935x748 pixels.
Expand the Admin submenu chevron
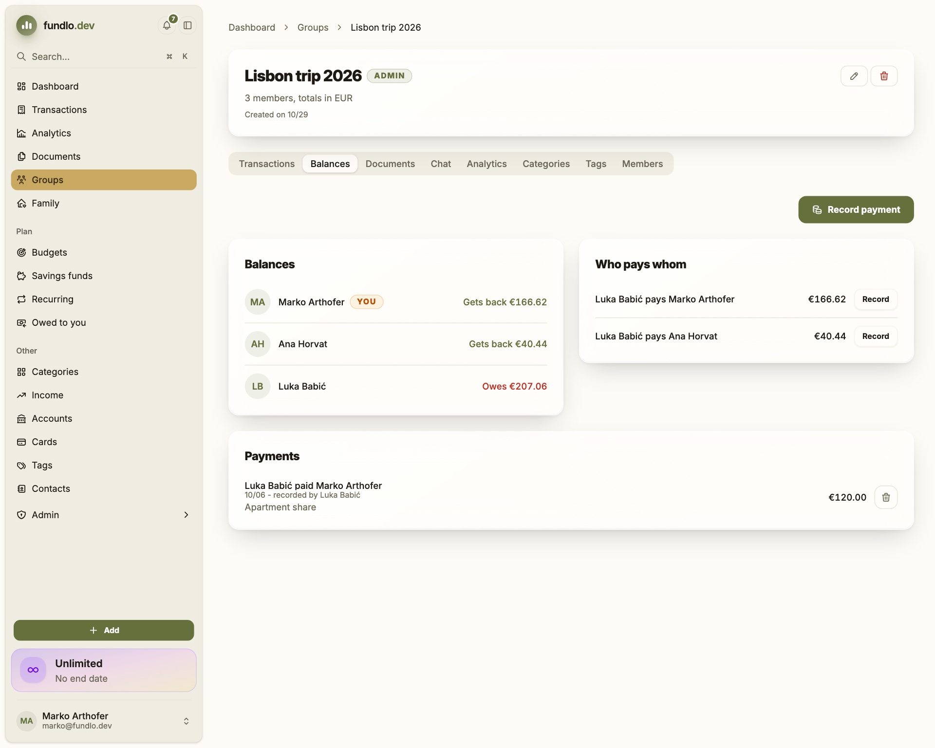(186, 515)
